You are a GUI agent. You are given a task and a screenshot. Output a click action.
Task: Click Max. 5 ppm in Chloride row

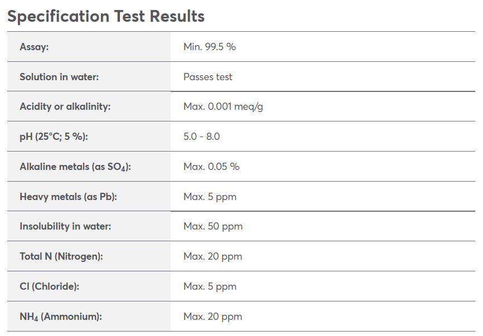[x=210, y=286]
